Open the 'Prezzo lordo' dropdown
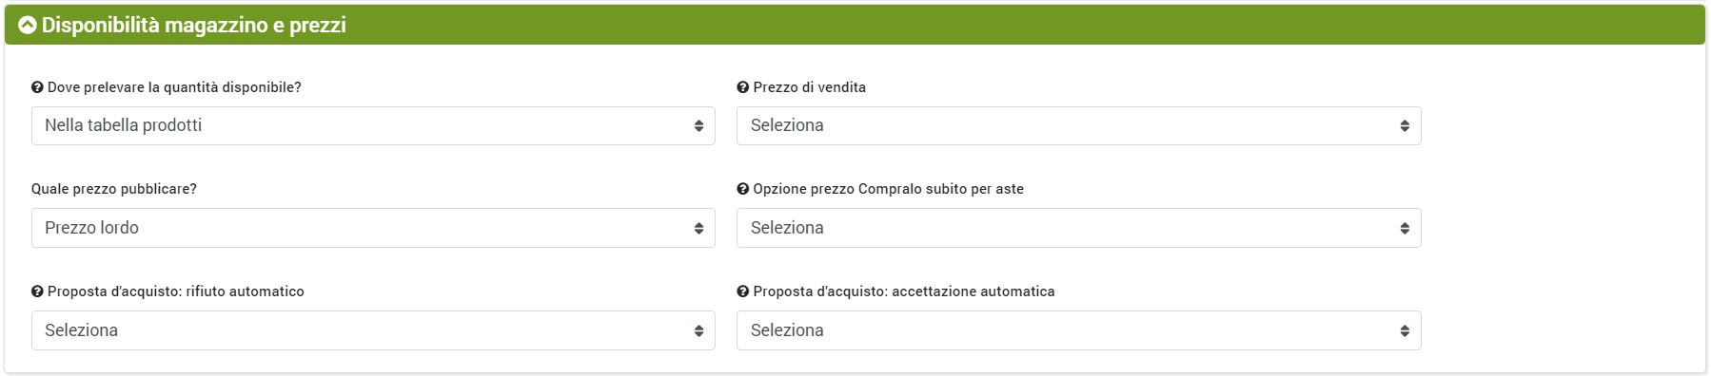1711x376 pixels. [373, 228]
